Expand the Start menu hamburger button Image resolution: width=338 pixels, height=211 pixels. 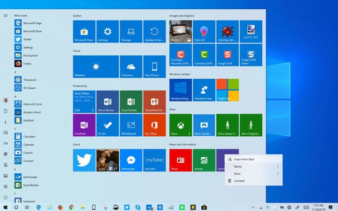pyautogui.click(x=6, y=15)
